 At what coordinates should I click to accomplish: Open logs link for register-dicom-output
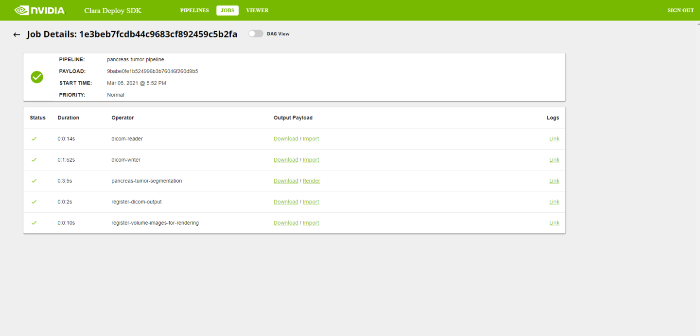554,202
